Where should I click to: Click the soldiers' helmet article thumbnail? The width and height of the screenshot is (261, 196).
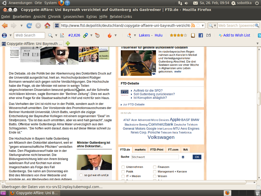[138, 63]
